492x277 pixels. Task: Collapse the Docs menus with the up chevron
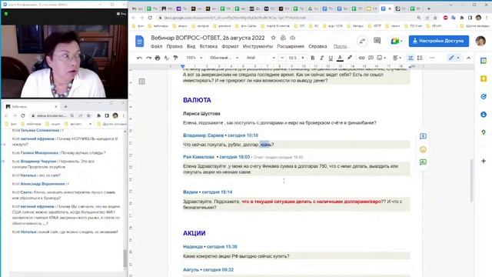468,58
